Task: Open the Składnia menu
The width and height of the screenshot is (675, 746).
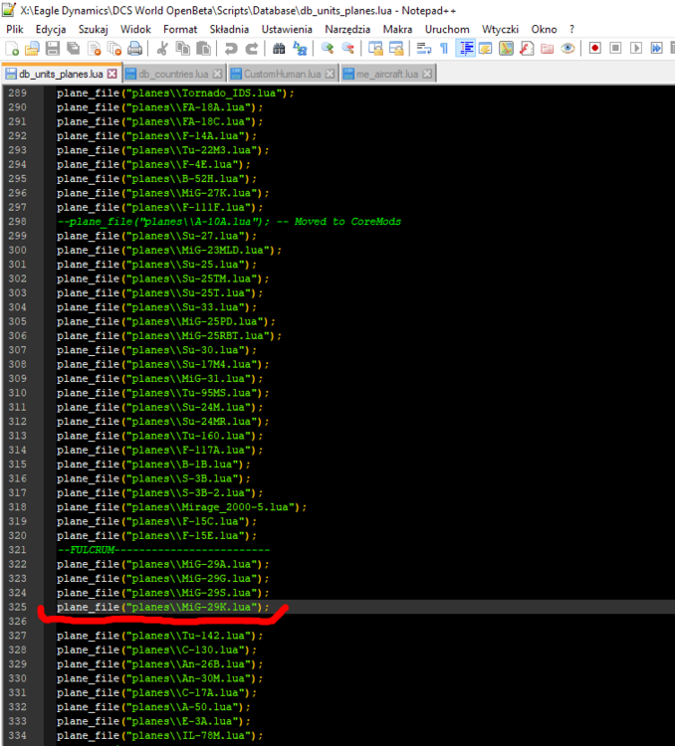Action: (229, 30)
